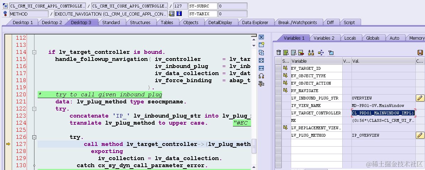Click the gear icon next to METHOD

tap(5, 13)
